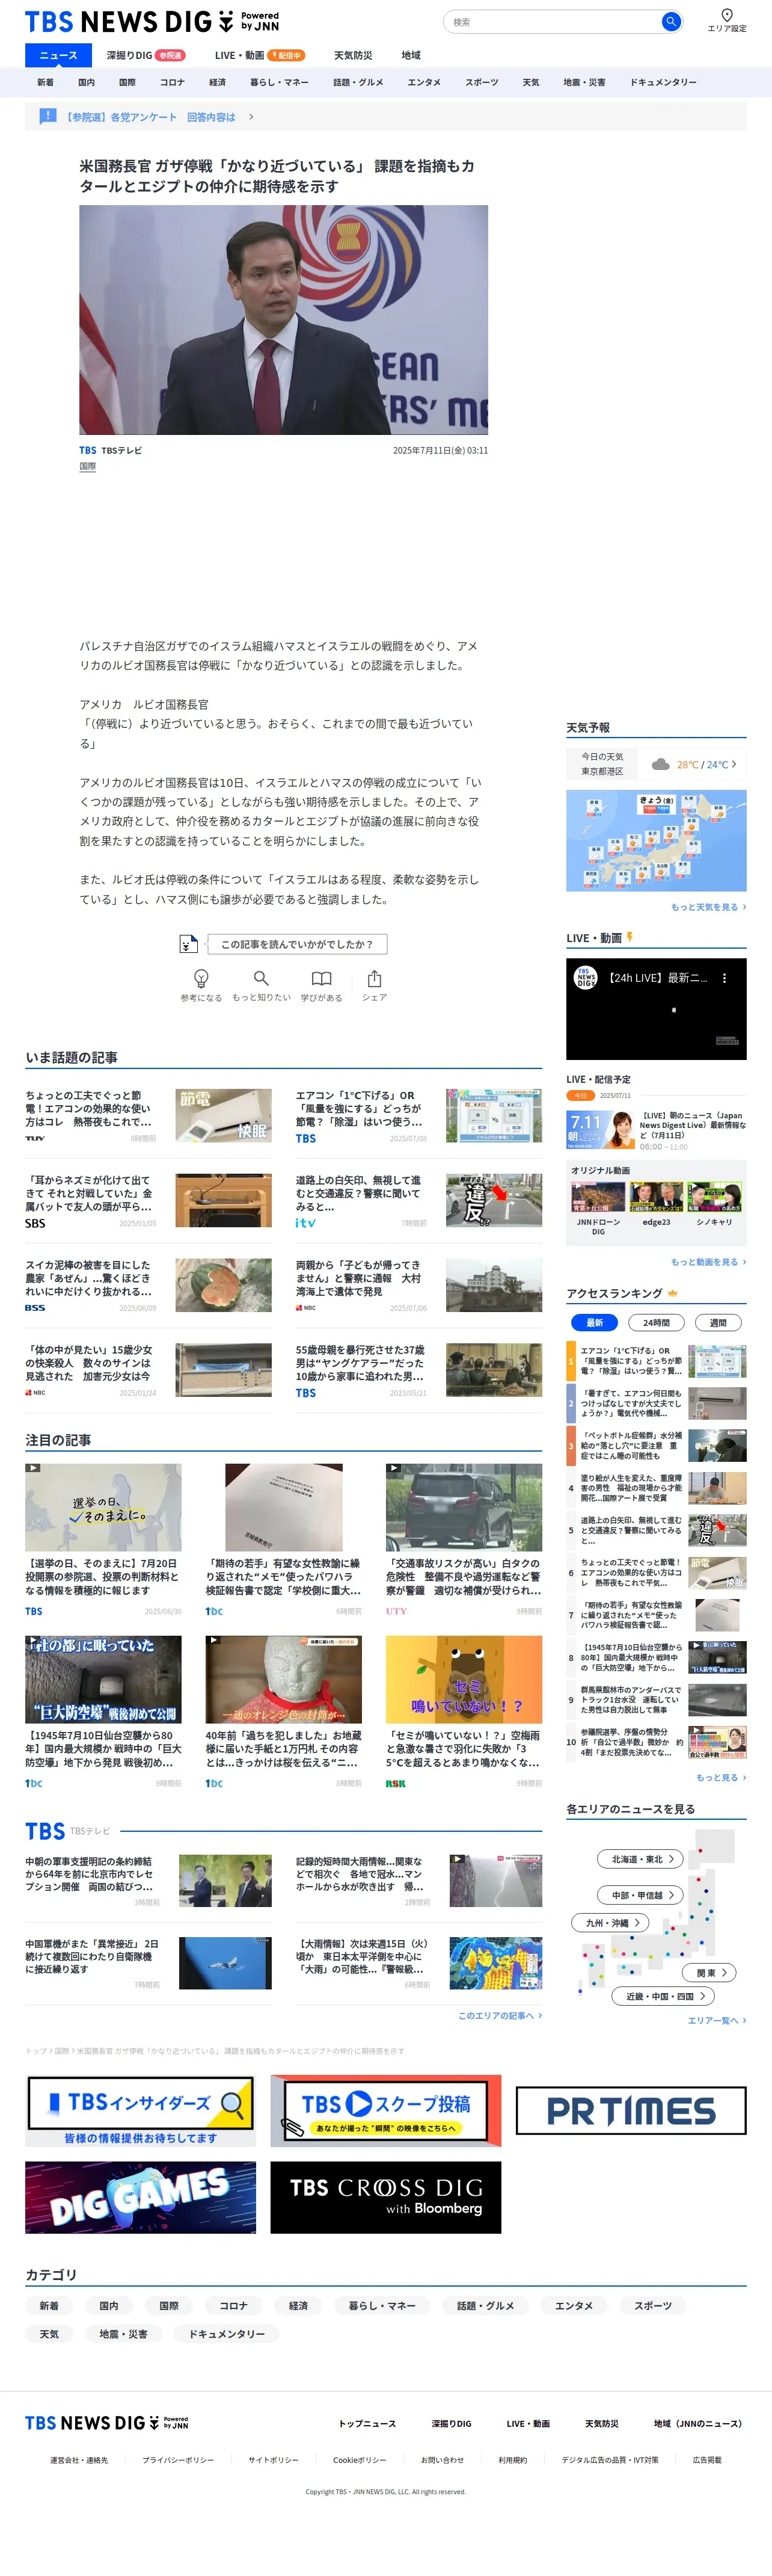Select the 地域 tab

[x=411, y=55]
